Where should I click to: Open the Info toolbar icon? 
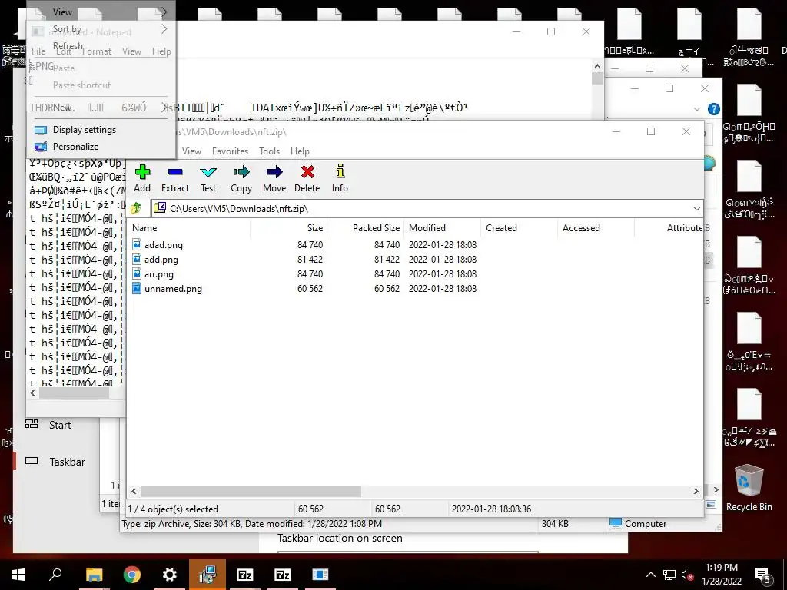(x=340, y=172)
